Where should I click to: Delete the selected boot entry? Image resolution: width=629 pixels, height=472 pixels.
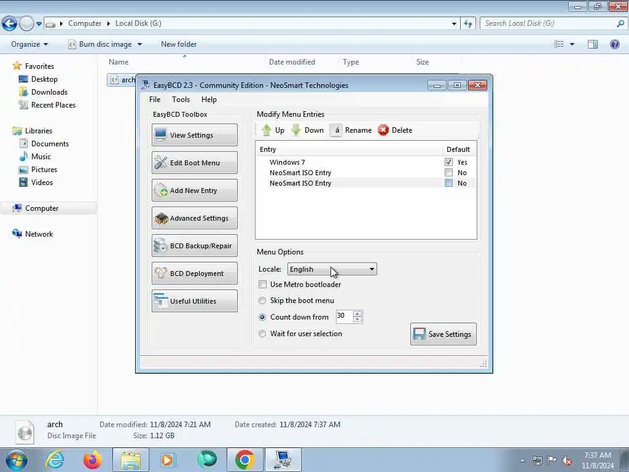point(395,130)
